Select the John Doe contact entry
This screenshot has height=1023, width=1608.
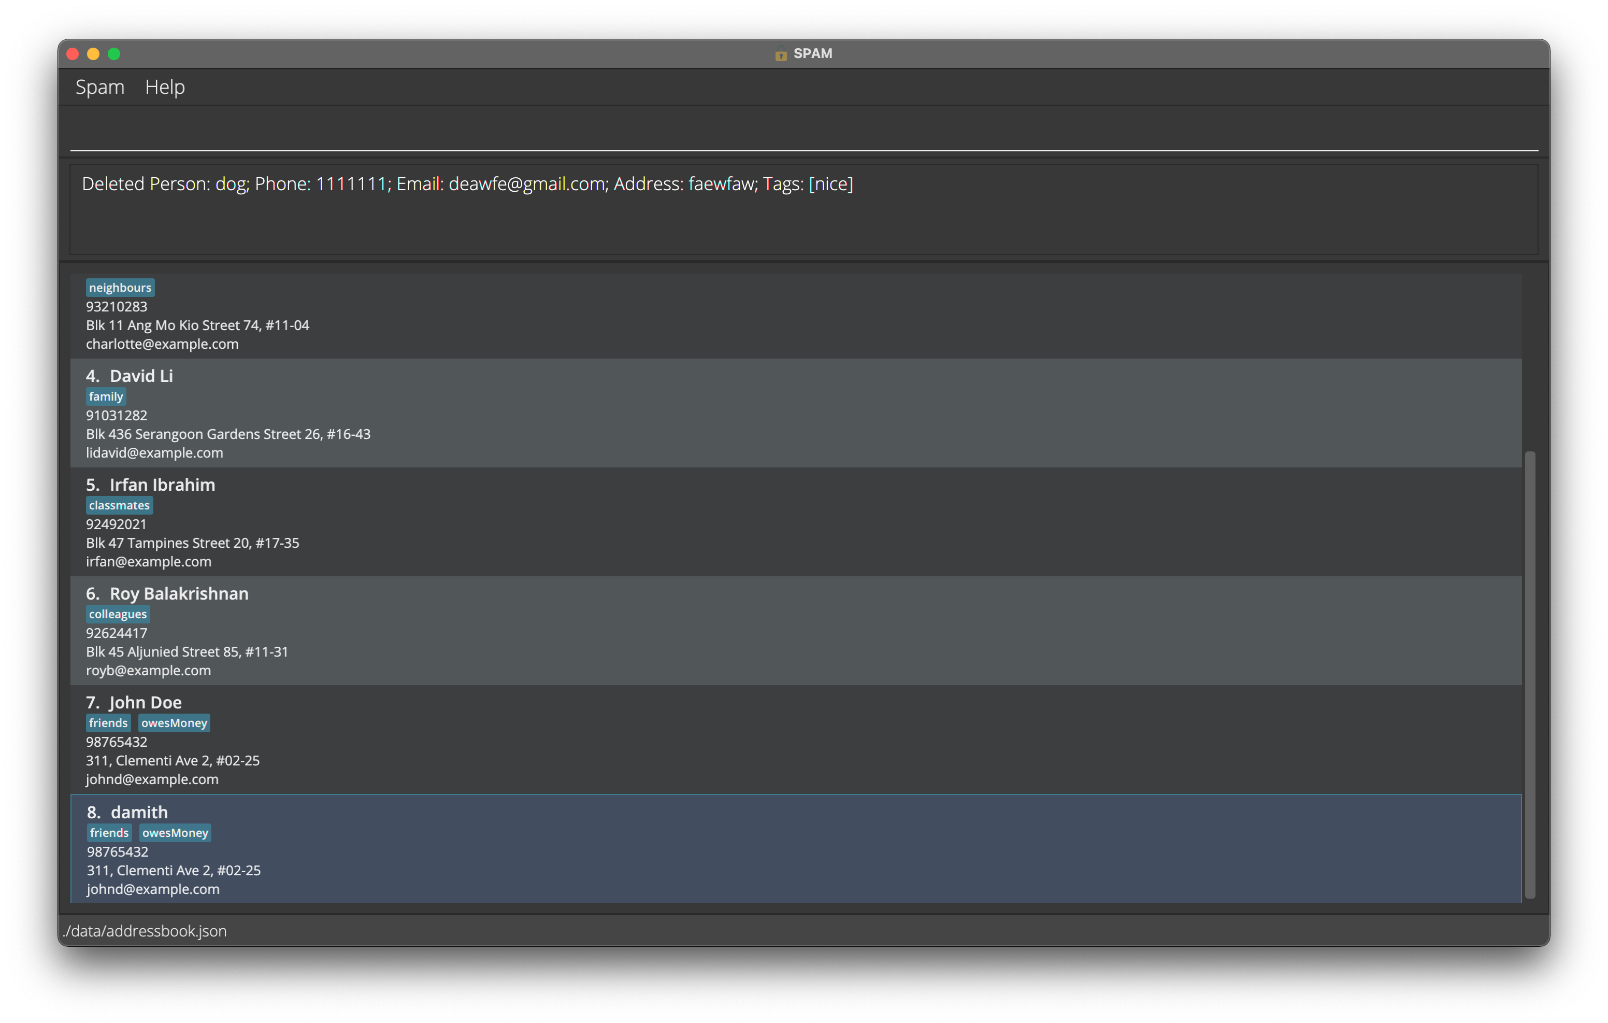pyautogui.click(x=795, y=740)
